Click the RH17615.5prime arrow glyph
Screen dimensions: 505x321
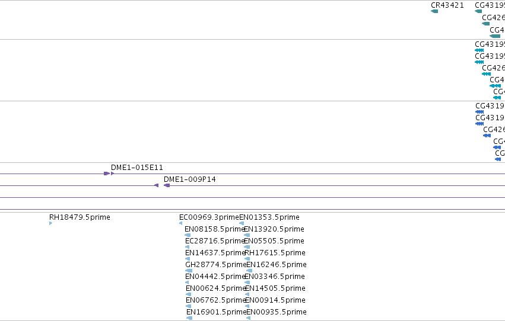click(x=247, y=259)
